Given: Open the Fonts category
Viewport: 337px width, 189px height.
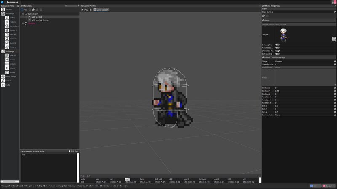Looking at the screenshot, I should point(6,85).
